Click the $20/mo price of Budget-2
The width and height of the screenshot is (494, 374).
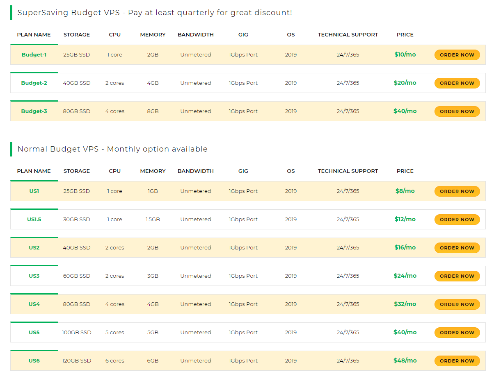405,83
